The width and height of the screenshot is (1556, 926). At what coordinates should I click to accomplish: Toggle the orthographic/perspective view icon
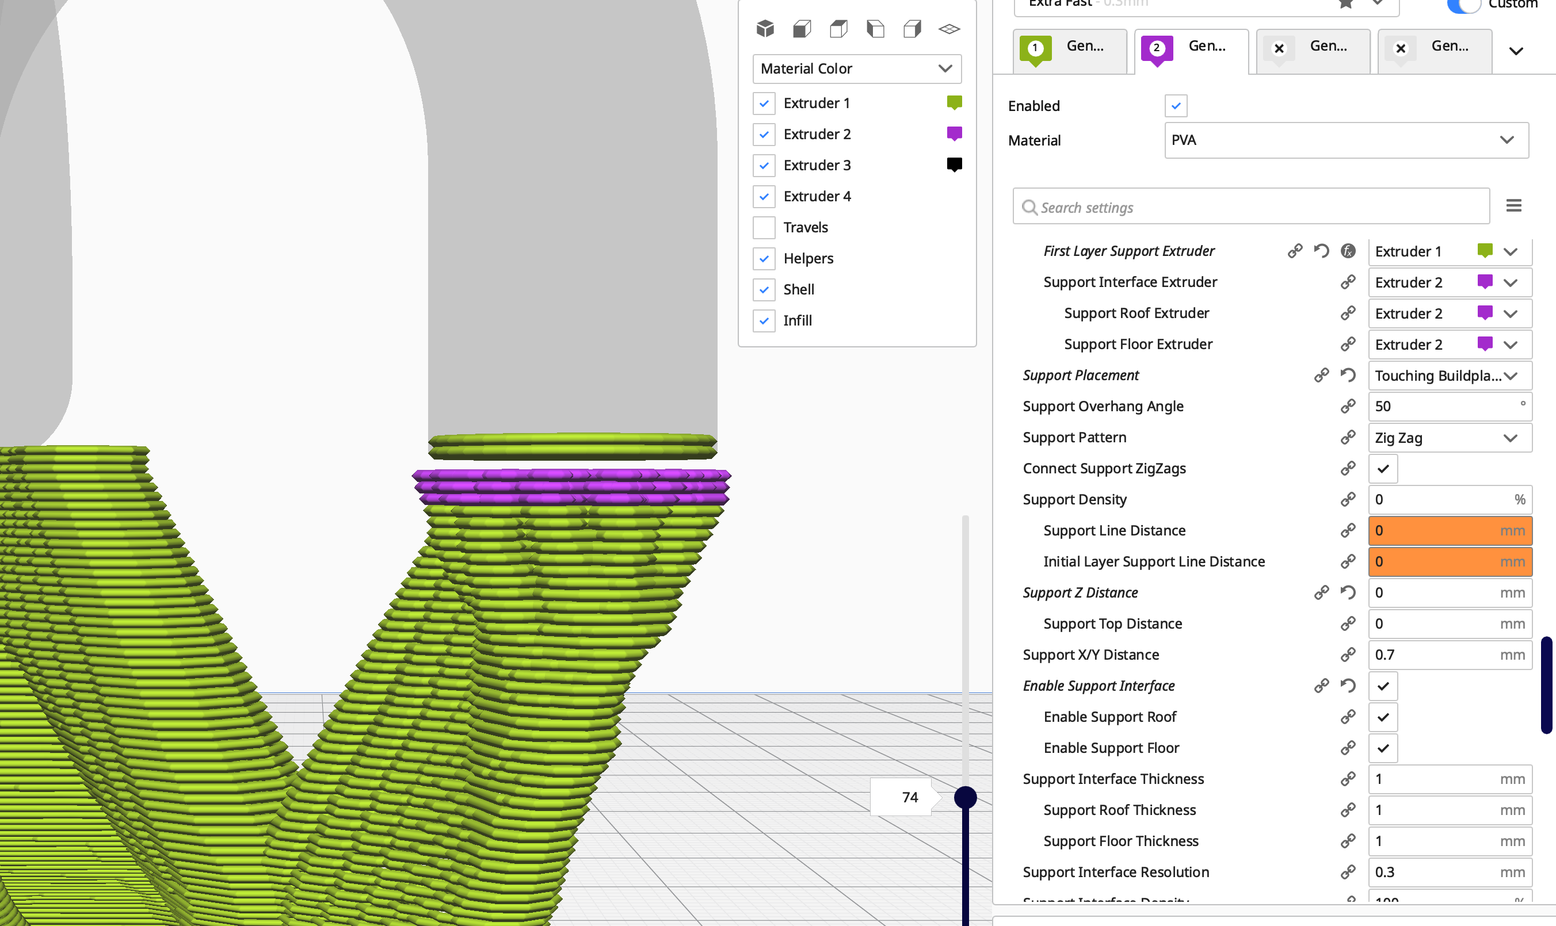pyautogui.click(x=949, y=29)
